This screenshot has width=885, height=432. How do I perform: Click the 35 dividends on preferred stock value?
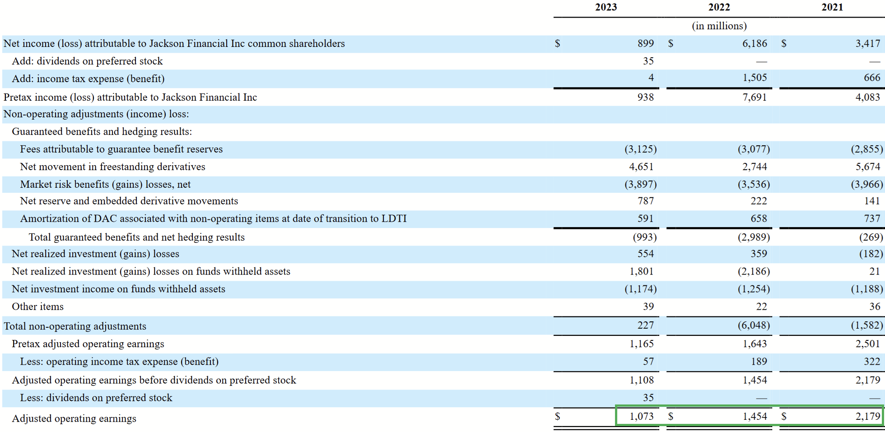(x=649, y=61)
